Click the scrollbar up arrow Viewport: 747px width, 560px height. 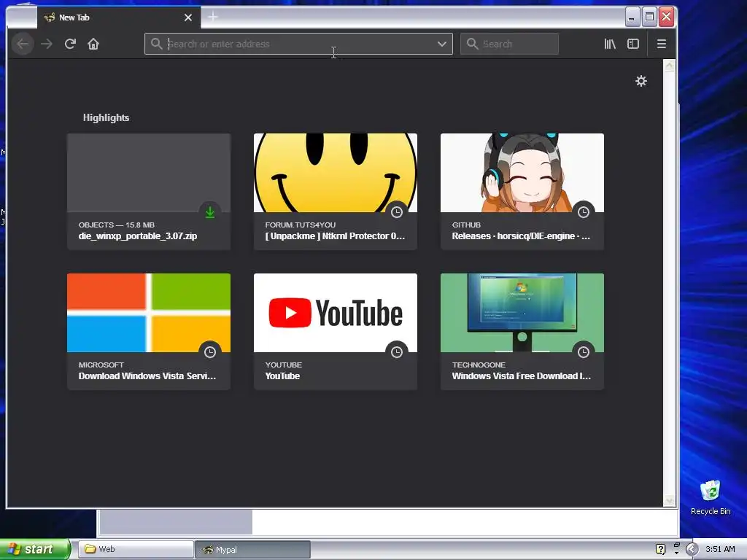(670, 65)
